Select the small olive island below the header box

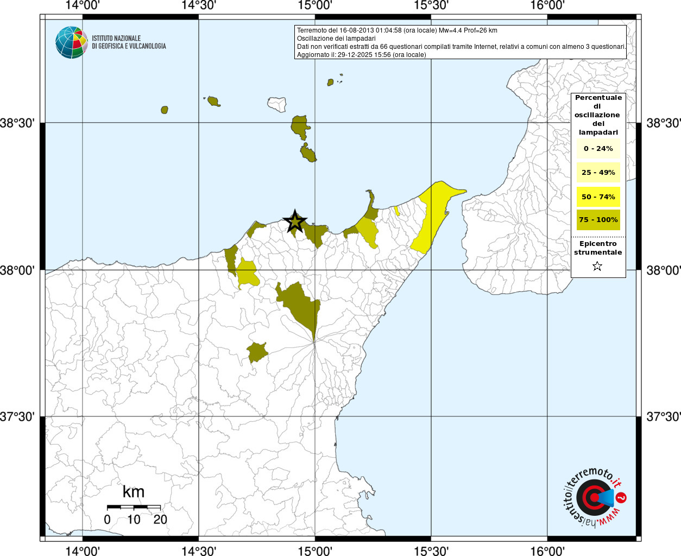click(330, 83)
